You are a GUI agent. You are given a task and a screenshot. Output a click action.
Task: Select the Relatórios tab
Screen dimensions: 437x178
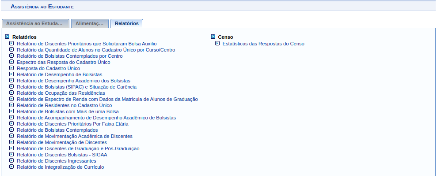(x=126, y=23)
